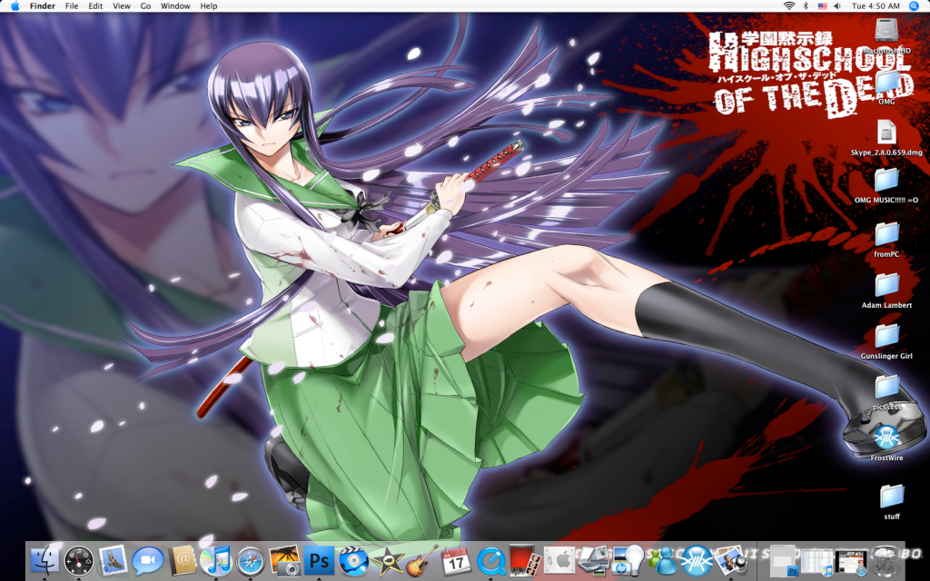
Task: Open Photoshop from the dock
Action: pyautogui.click(x=319, y=560)
